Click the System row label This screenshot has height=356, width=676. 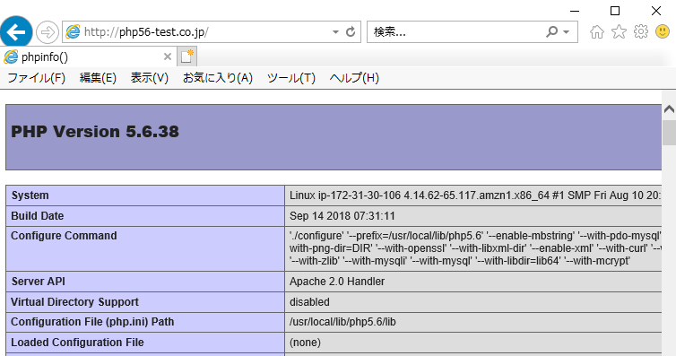[x=30, y=195]
